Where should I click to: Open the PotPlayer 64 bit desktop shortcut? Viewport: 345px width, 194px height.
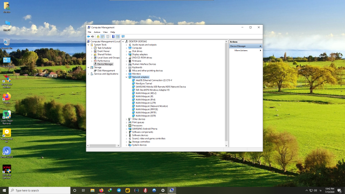[x=6, y=136]
